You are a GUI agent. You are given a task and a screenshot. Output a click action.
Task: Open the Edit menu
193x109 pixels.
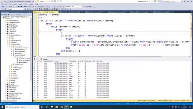click(6, 4)
